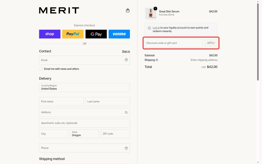Click the Total amount $42.00
The image size is (262, 164).
pyautogui.click(x=212, y=67)
